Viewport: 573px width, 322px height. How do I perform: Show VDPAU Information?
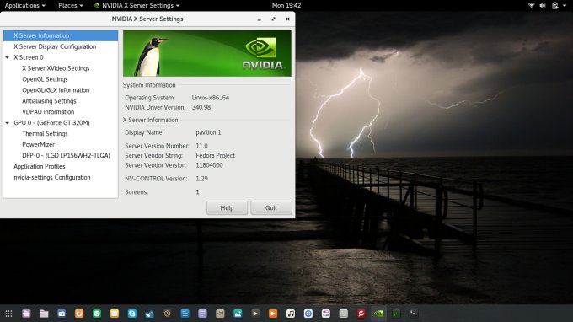click(x=48, y=112)
